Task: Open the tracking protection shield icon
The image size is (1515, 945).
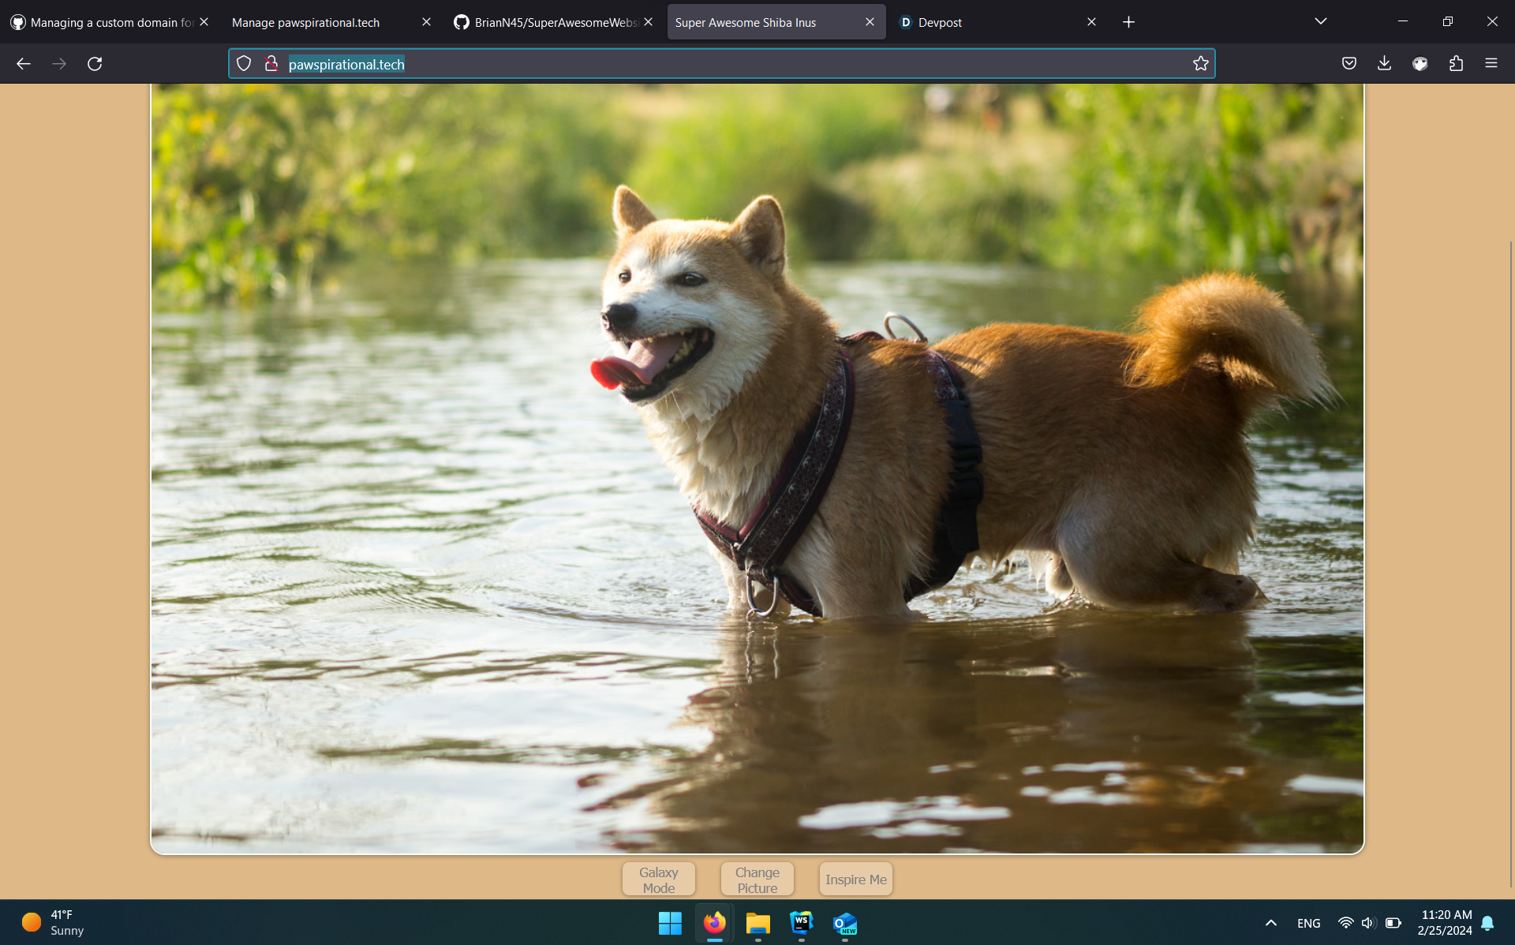Action: coord(244,64)
